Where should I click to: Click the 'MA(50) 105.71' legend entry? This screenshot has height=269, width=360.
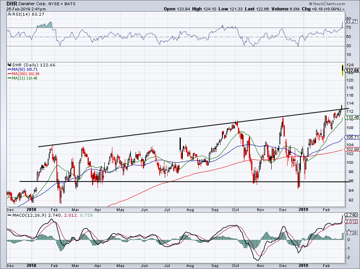[x=24, y=69]
